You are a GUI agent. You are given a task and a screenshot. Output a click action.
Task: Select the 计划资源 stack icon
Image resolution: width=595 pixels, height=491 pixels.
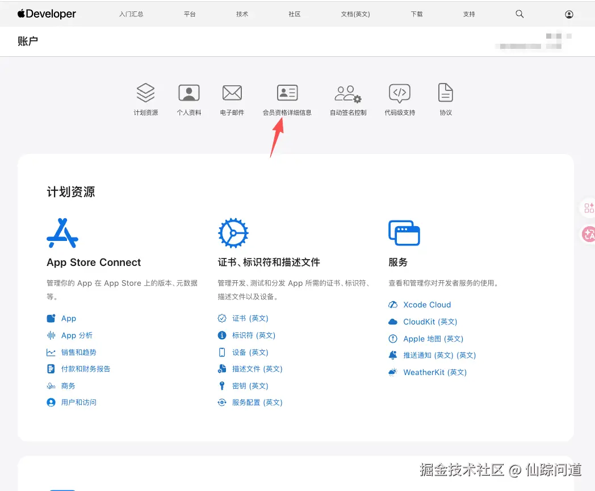point(146,93)
